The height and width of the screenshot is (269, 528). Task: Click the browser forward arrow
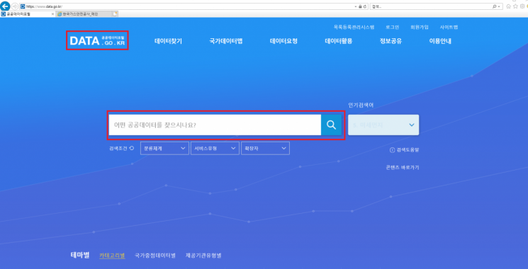pos(15,6)
